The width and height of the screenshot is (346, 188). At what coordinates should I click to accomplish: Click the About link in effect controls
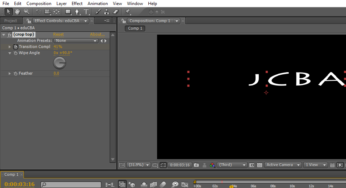[x=97, y=35]
